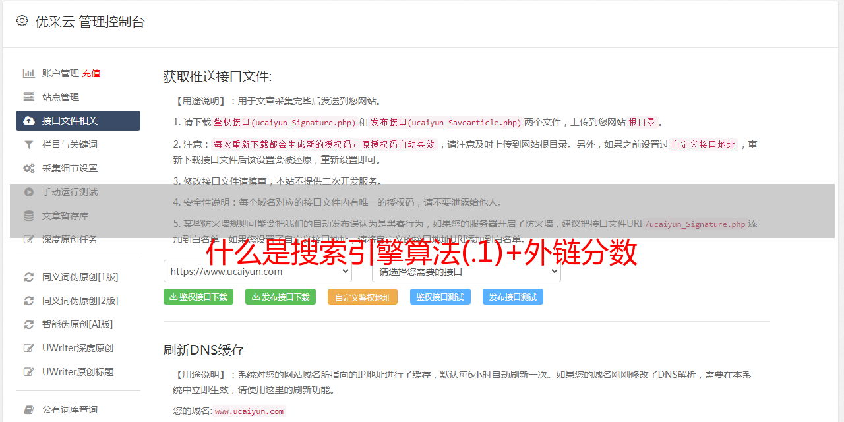Click the 优采云 管理控制台 title
The image size is (844, 422).
(x=90, y=22)
